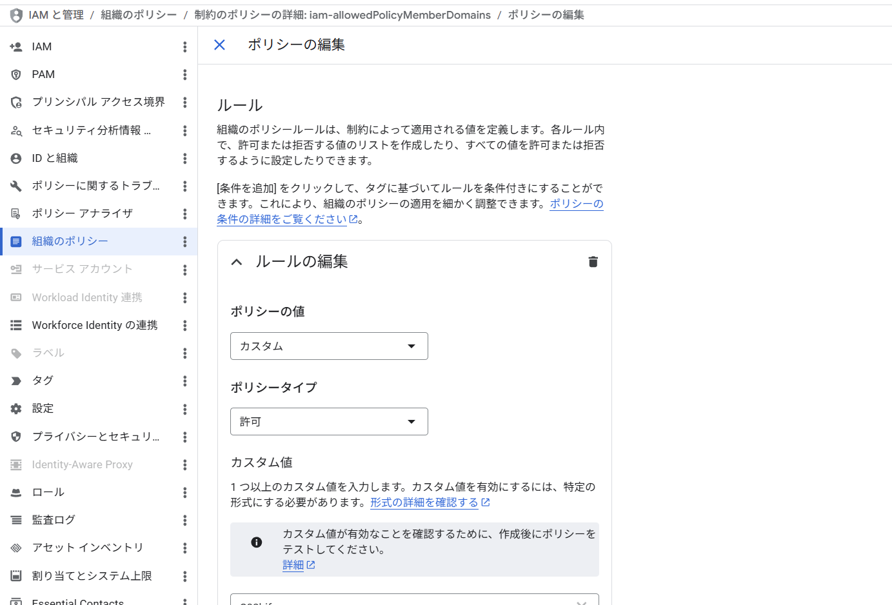Click the セキュリティ分析情報 icon
The height and width of the screenshot is (605, 892).
(16, 130)
